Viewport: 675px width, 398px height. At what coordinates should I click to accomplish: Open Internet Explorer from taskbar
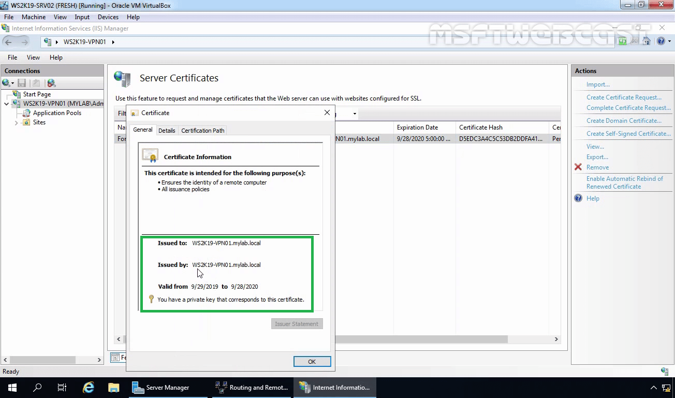tap(89, 387)
